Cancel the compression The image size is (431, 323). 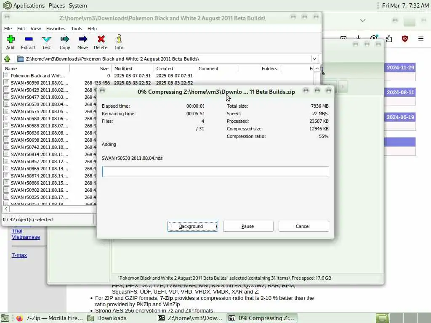[303, 226]
